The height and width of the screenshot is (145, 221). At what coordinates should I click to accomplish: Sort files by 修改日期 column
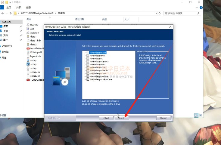79,19
